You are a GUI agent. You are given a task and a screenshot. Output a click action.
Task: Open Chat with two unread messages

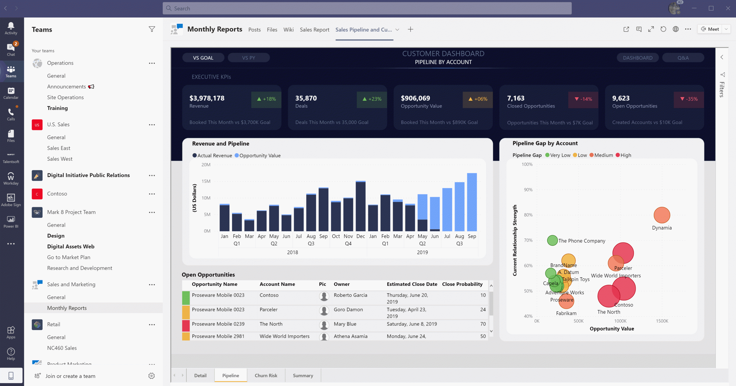tap(11, 49)
